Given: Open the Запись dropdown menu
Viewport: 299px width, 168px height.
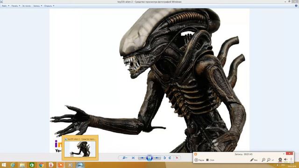Looking at the screenshot, I should tap(37, 6).
